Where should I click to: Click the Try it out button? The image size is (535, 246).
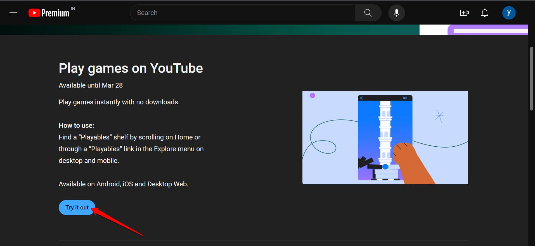(77, 208)
